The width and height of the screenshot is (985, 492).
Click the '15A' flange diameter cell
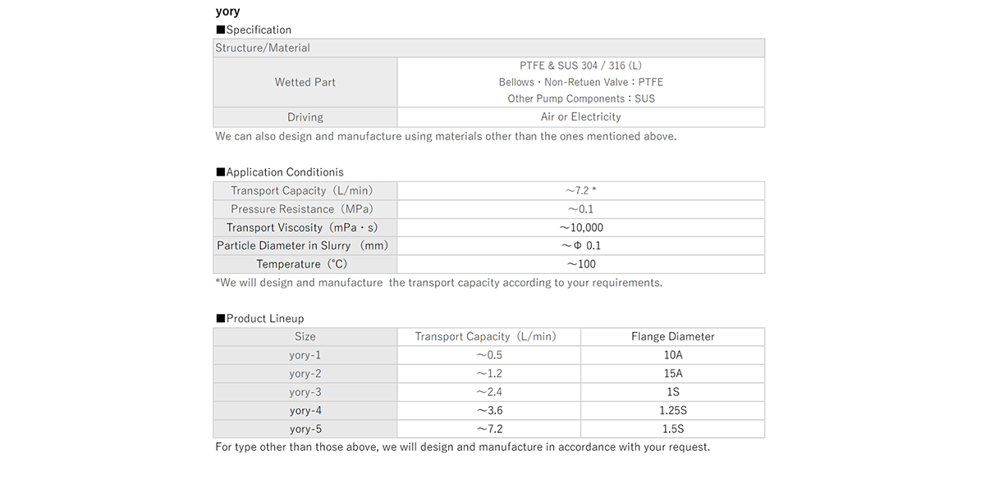[673, 374]
